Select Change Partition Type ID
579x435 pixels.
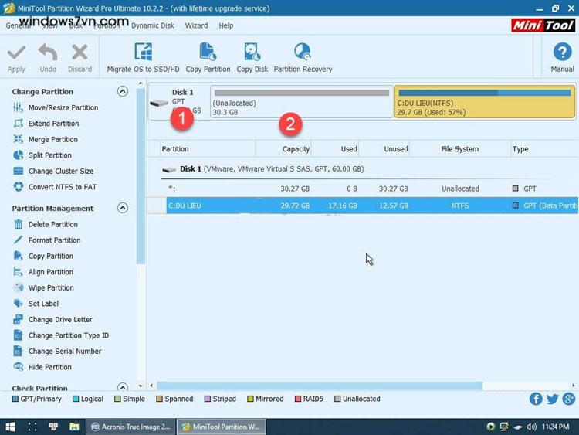(68, 335)
